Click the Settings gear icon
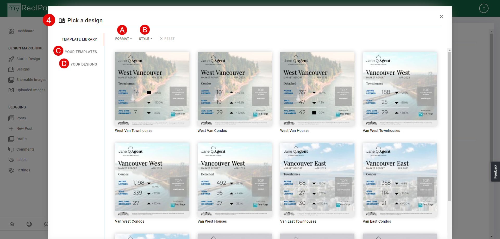This screenshot has width=500, height=239. (x=11, y=170)
